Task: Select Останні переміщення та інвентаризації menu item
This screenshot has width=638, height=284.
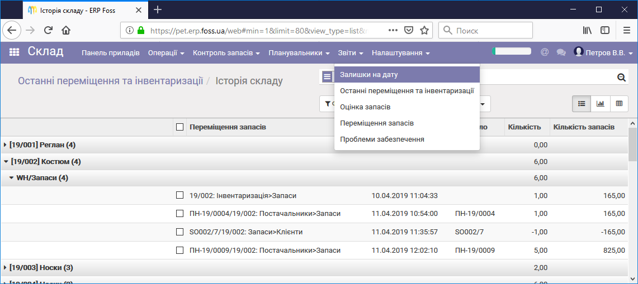Action: [407, 91]
